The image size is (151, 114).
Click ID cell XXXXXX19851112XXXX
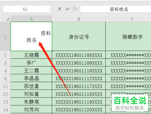point(79,78)
